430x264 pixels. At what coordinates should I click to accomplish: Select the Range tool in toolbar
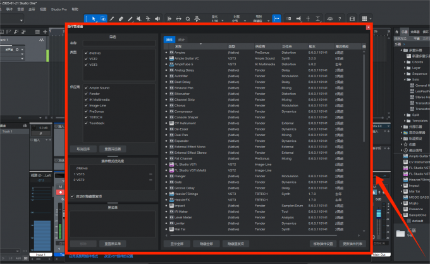103,18
